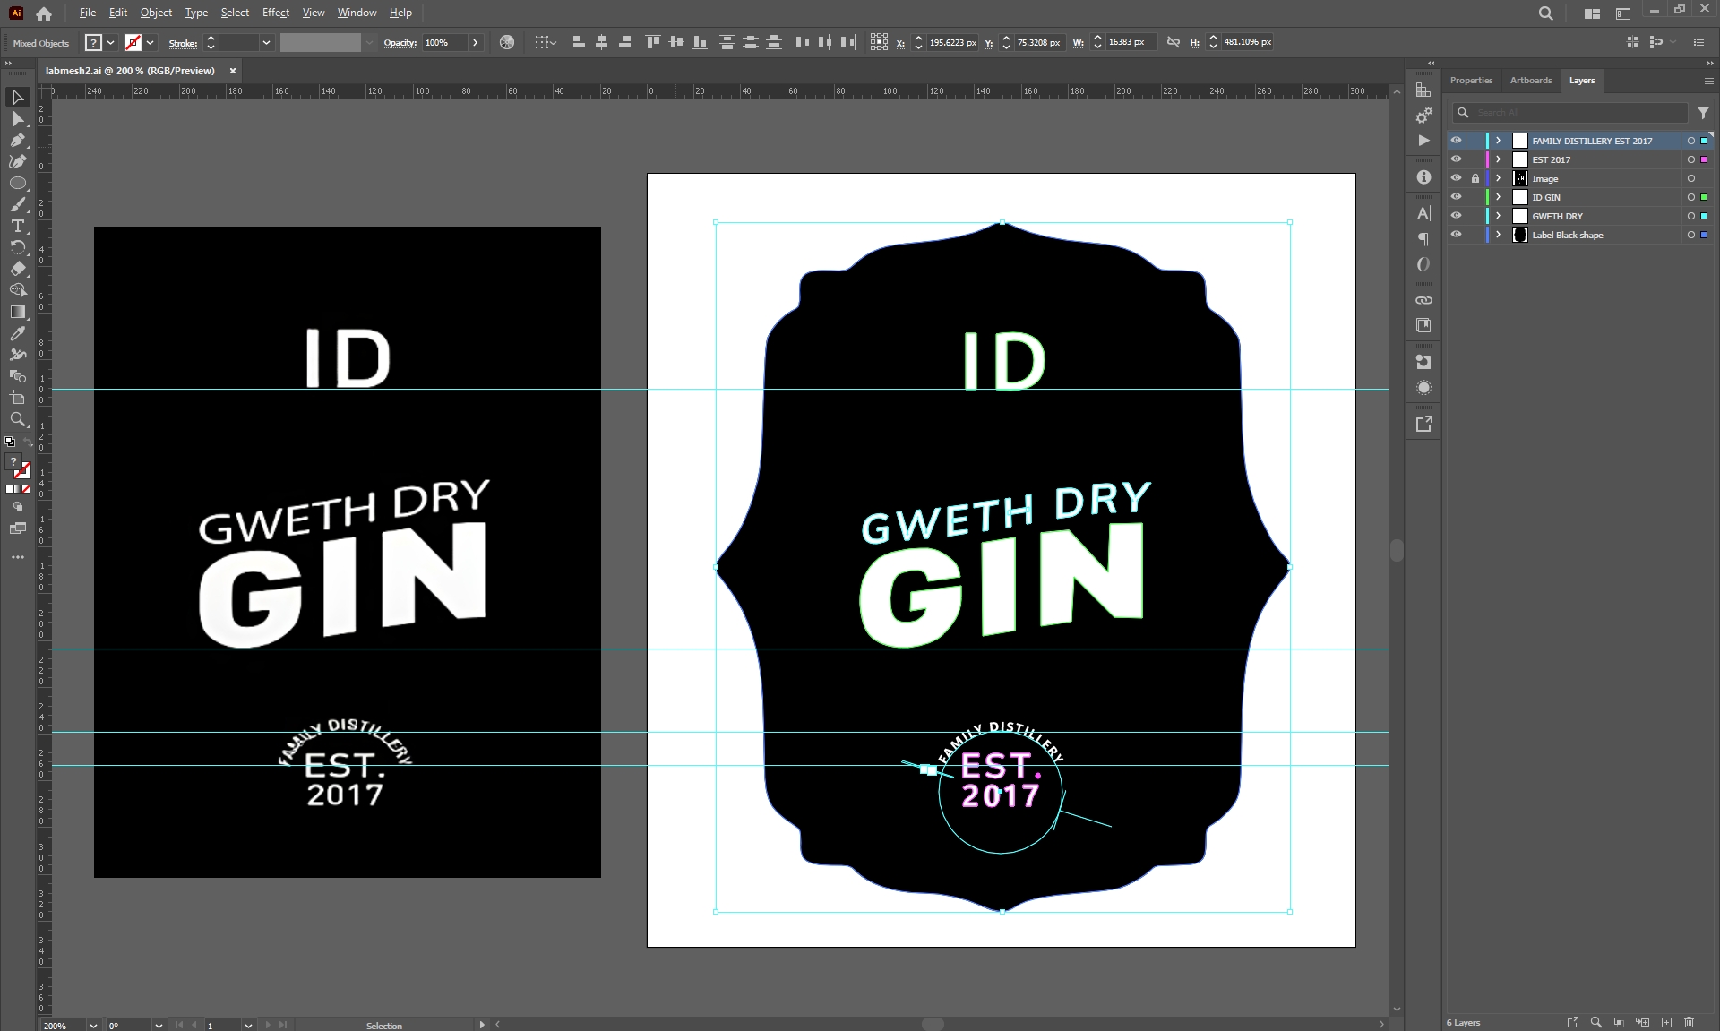Activate the Zoom tool
Viewport: 1720px width, 1031px height.
click(17, 419)
